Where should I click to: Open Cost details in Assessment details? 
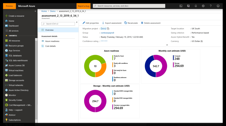click(x=50, y=46)
